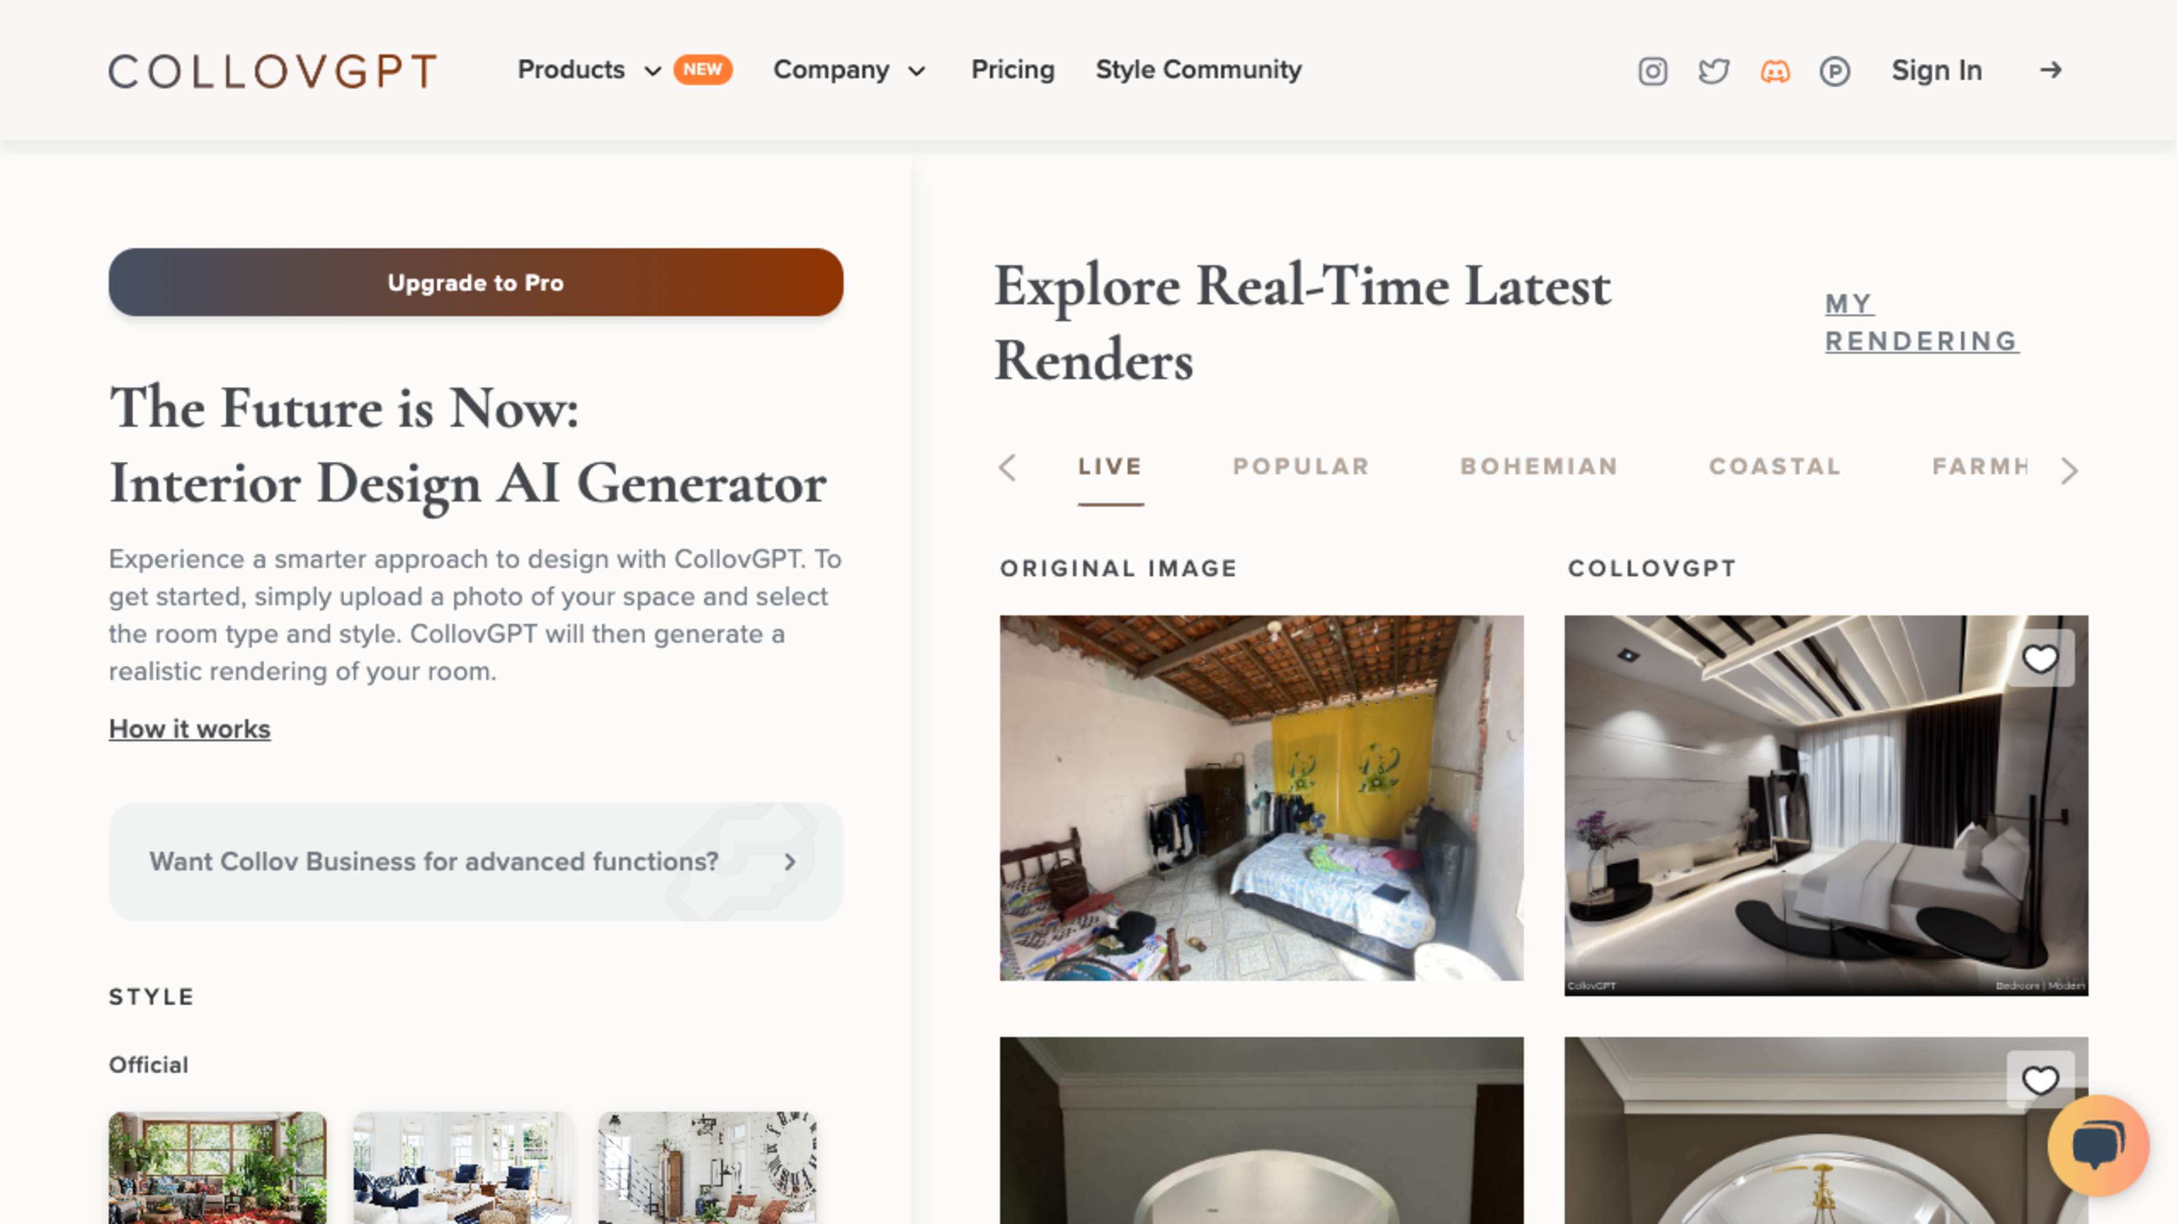Screen dimensions: 2177x1224
Task: Open the Instagram icon in header
Action: click(x=1652, y=71)
